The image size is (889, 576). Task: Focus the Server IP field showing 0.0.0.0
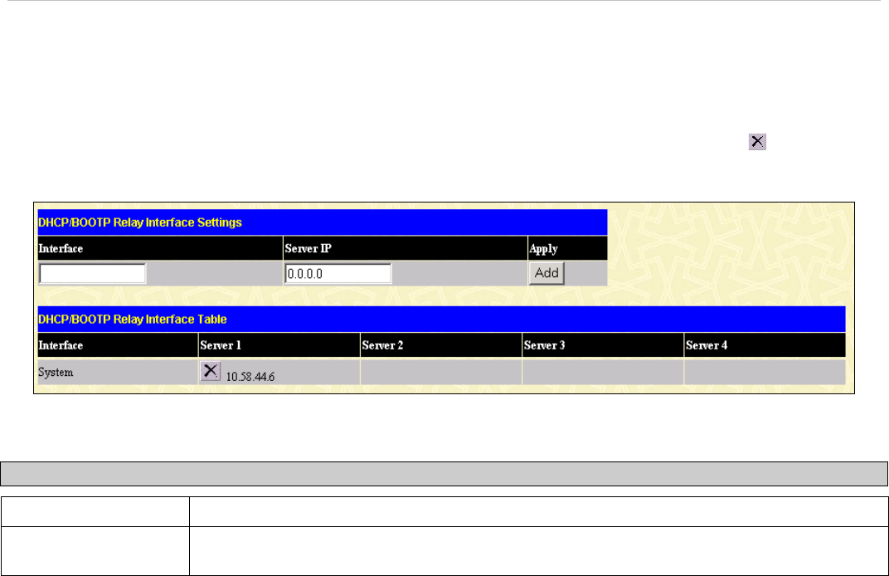[x=338, y=274]
